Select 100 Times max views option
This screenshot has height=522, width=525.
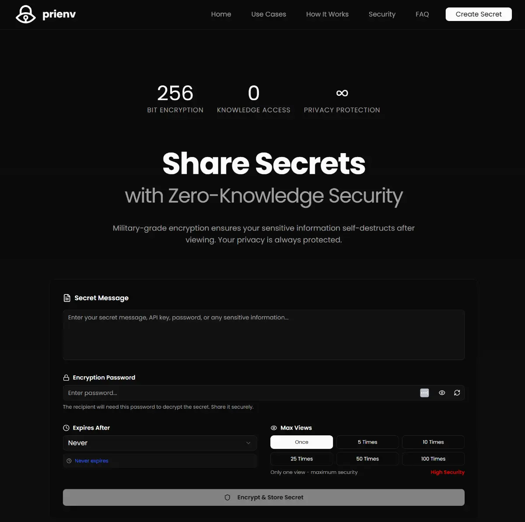(x=433, y=459)
